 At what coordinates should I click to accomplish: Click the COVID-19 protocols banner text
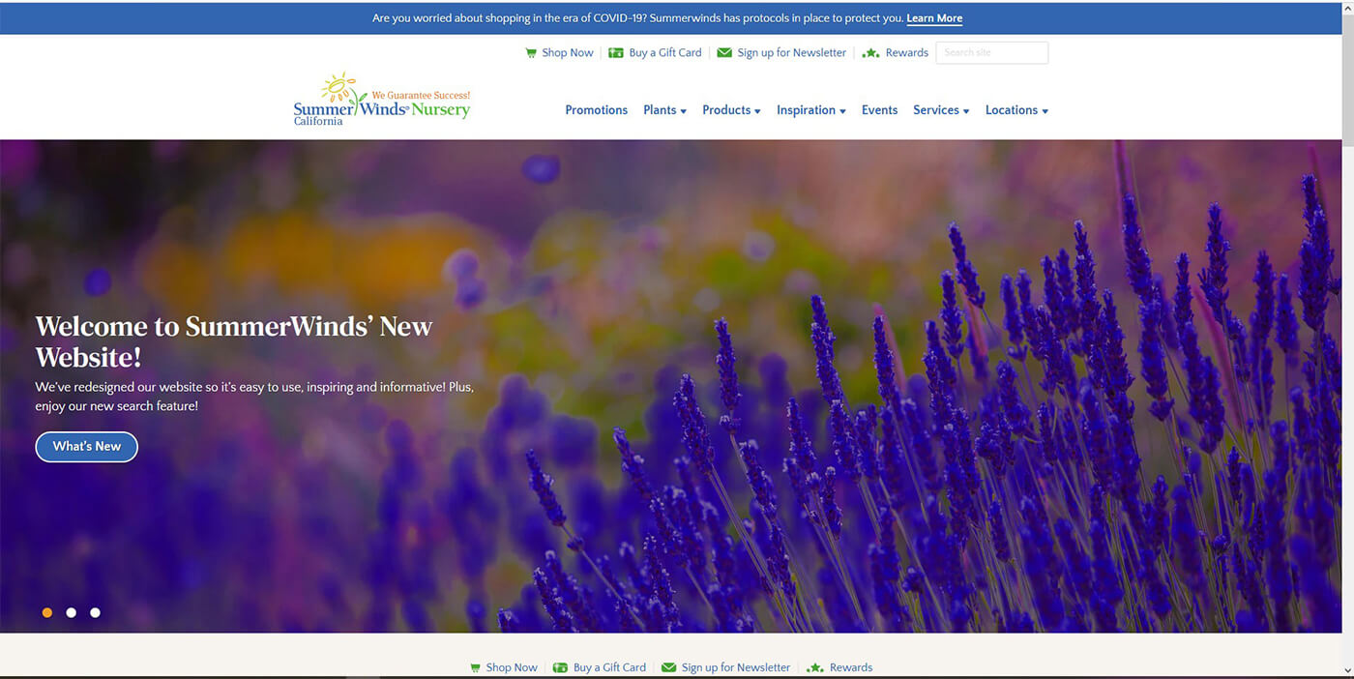tap(637, 18)
